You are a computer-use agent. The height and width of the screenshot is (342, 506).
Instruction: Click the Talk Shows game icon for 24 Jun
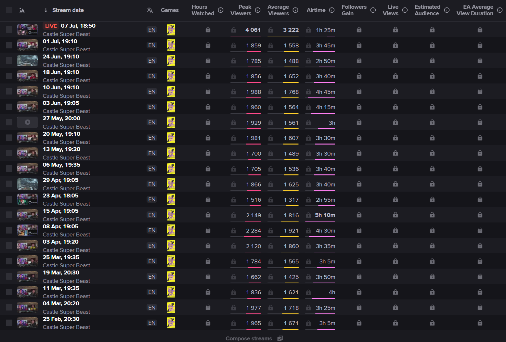[171, 61]
